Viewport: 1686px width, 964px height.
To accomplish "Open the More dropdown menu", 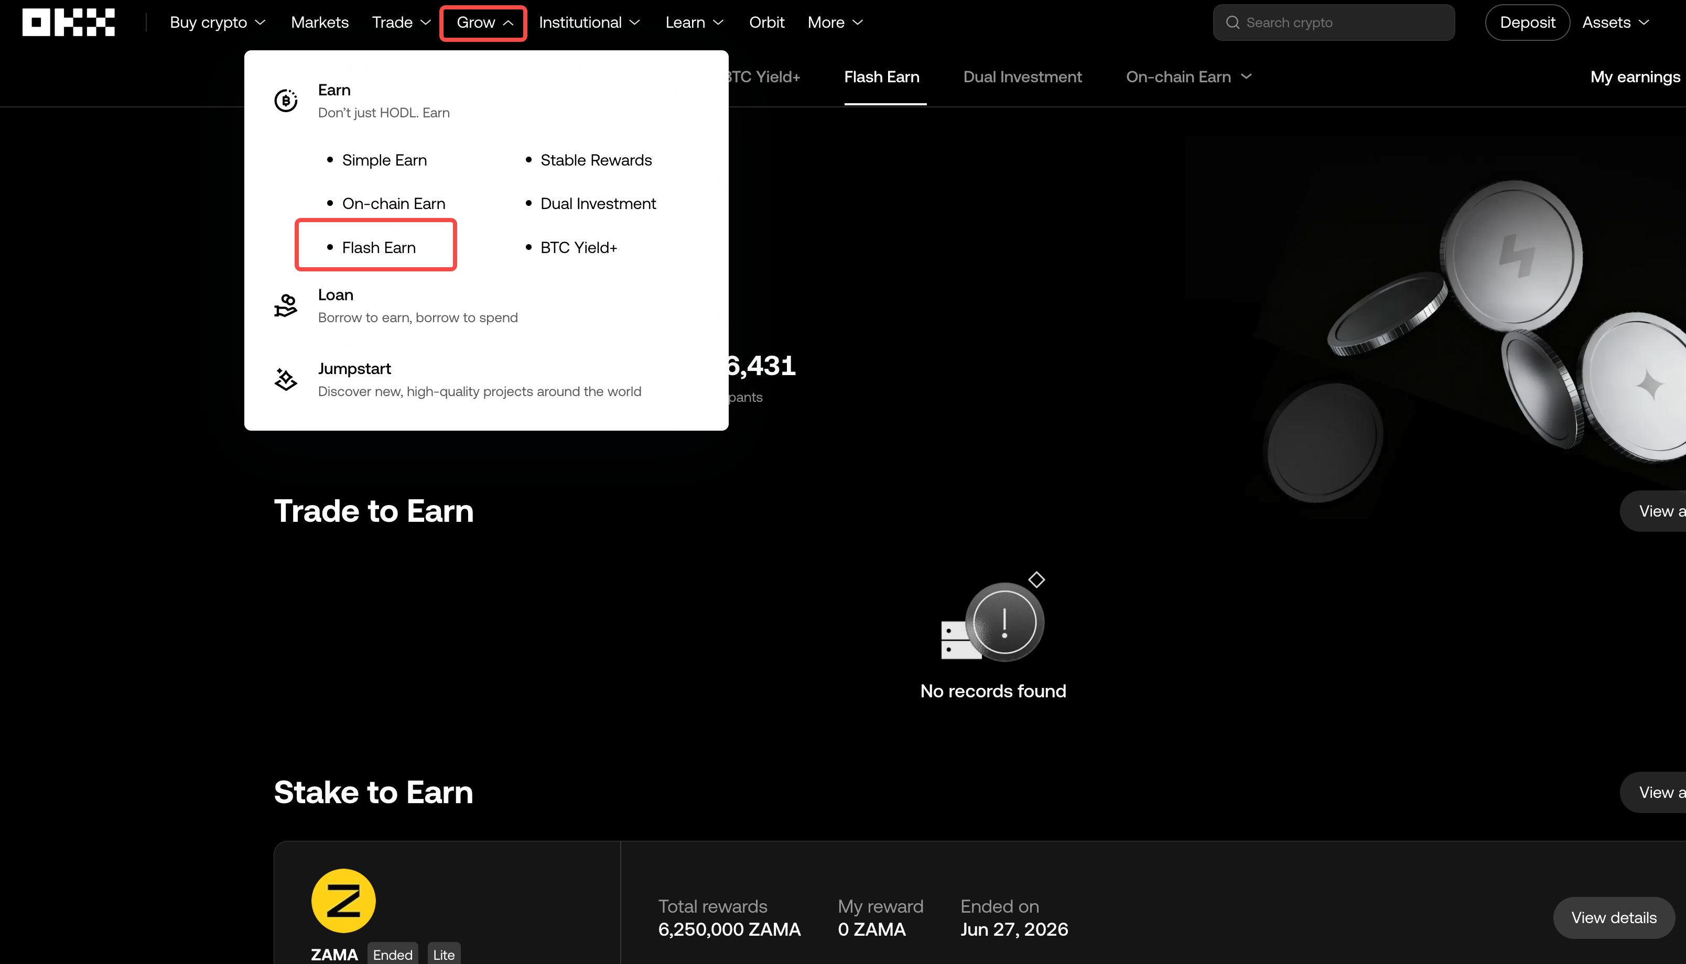I will (x=835, y=23).
